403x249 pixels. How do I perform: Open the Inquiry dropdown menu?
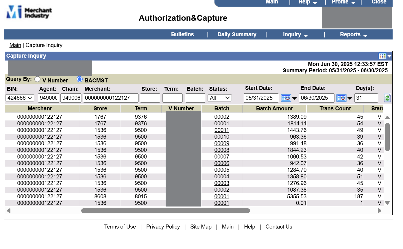[295, 35]
